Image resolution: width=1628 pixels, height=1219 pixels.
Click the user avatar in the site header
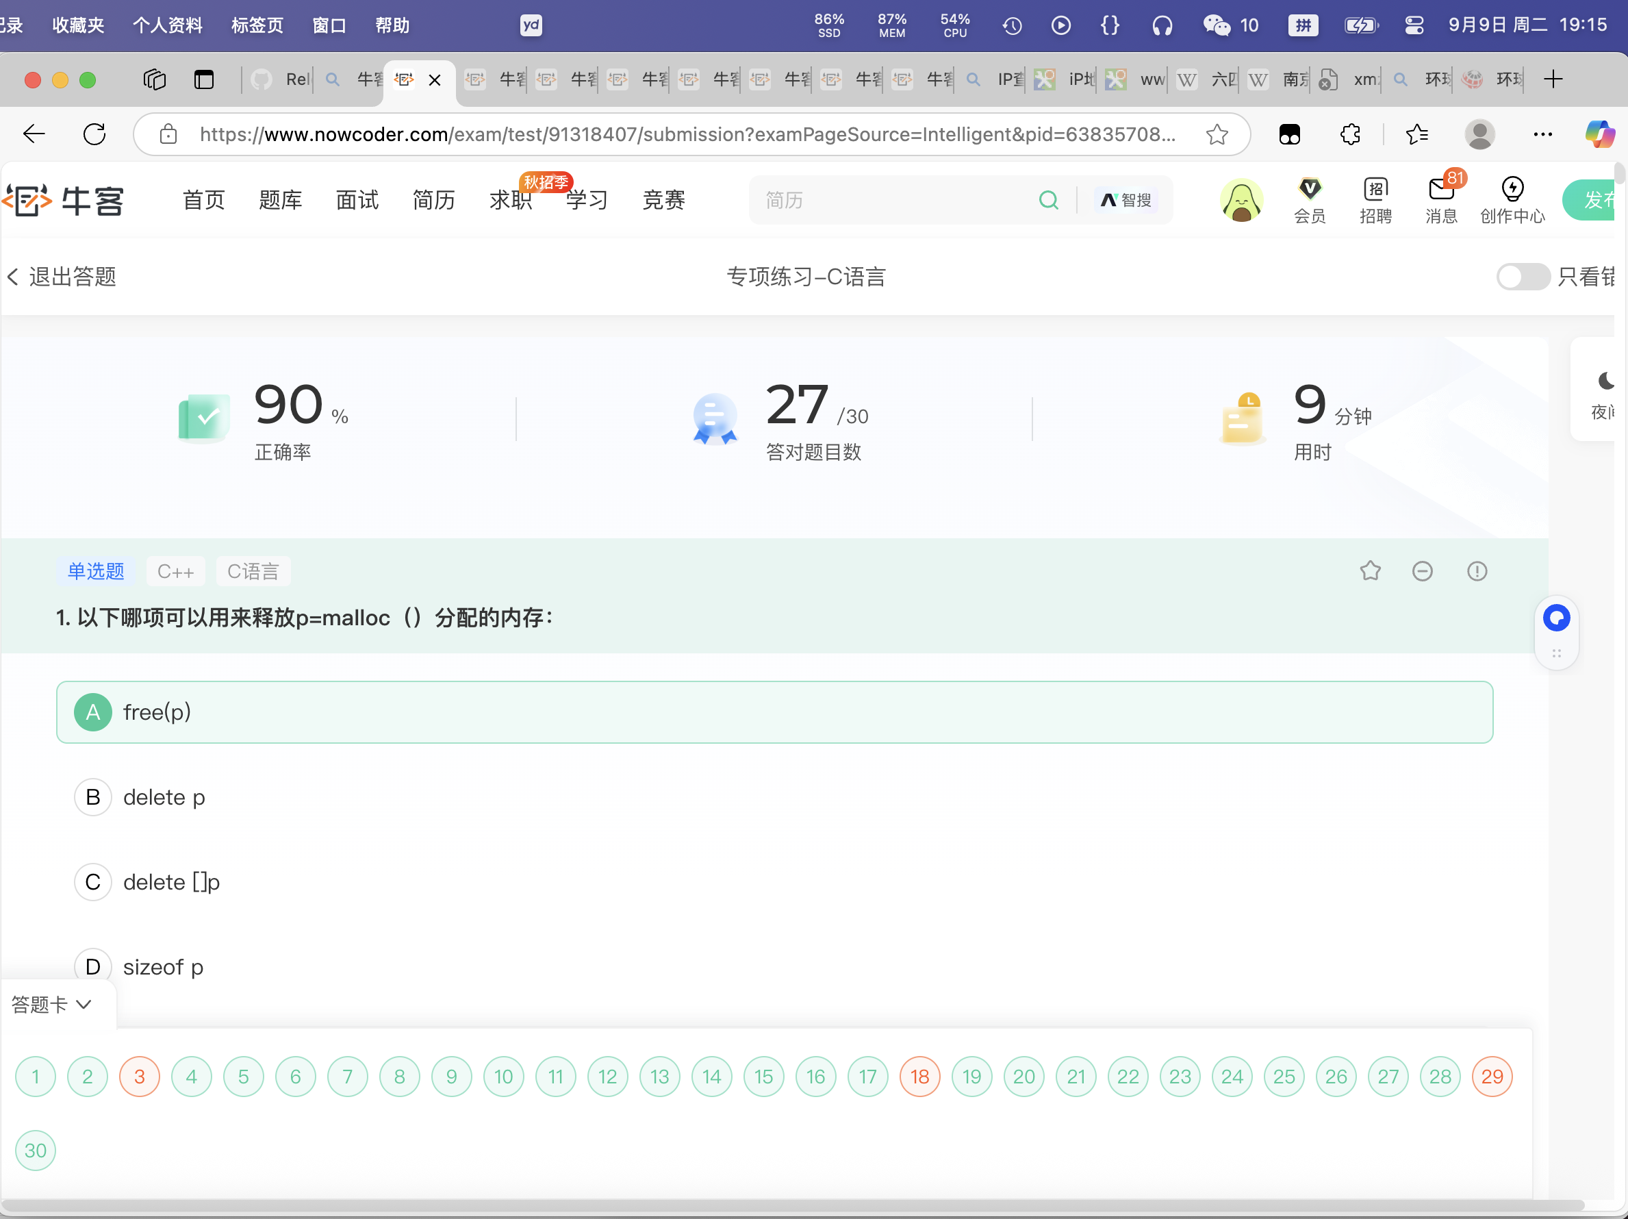[1242, 200]
